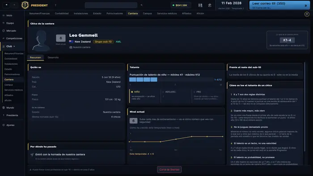Screen dimensions: 313x176
Task: Focus the top search field
Action: pos(111,5)
